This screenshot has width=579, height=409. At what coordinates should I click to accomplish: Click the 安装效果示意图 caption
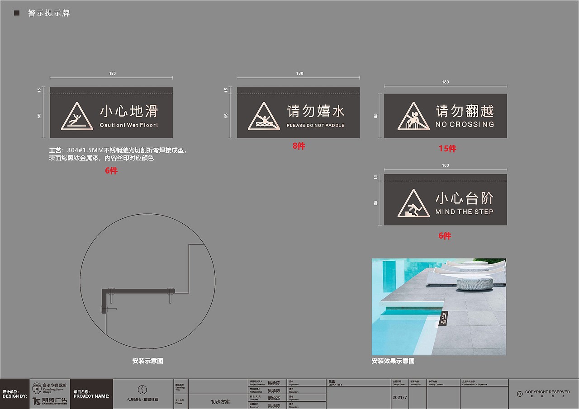pos(393,361)
